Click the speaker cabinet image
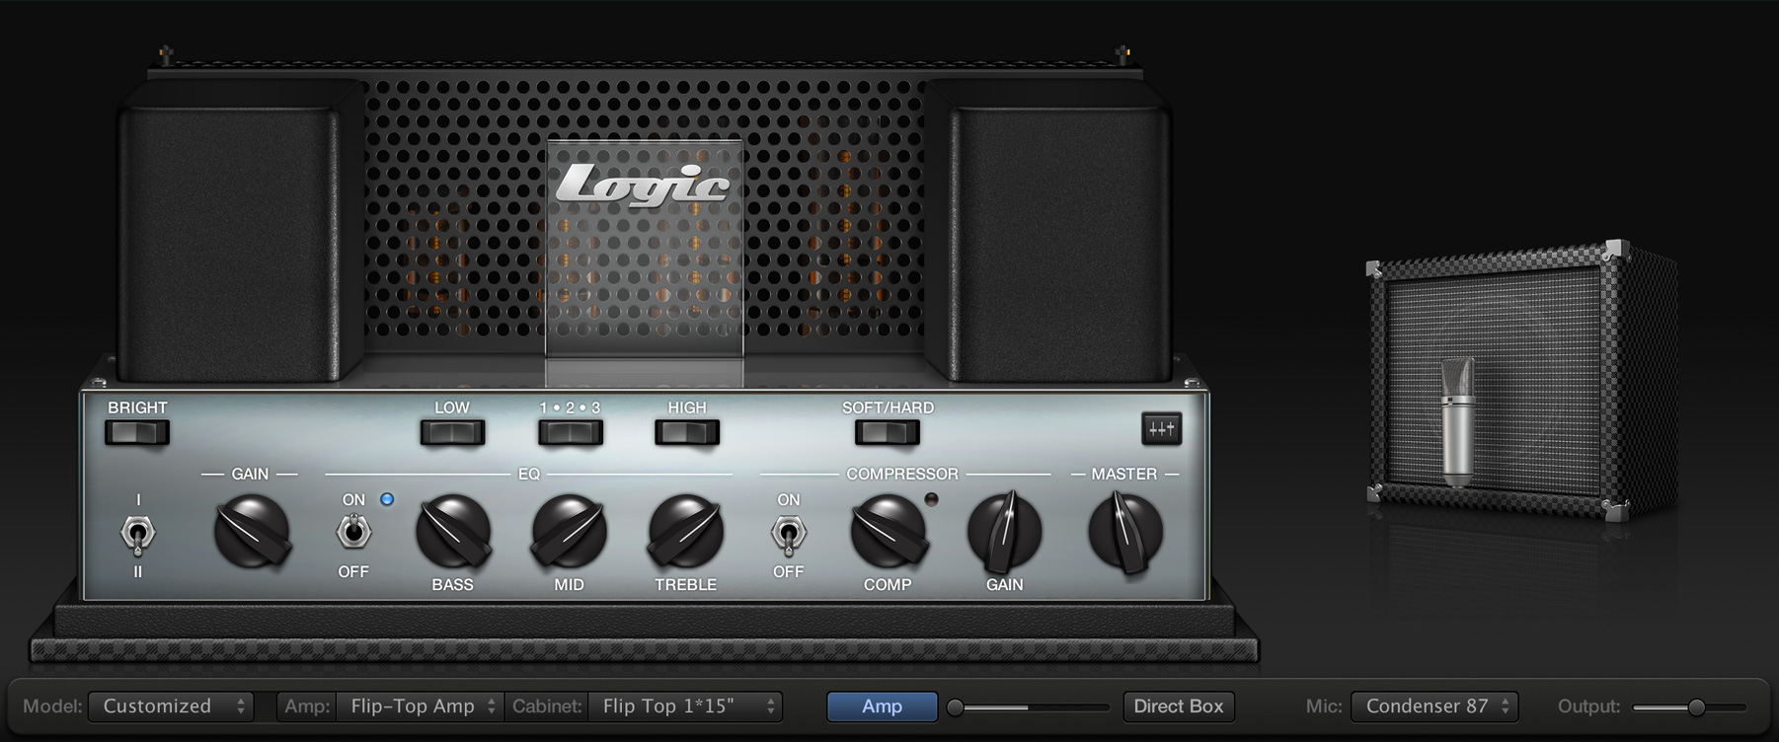1779x742 pixels. coord(1520,380)
